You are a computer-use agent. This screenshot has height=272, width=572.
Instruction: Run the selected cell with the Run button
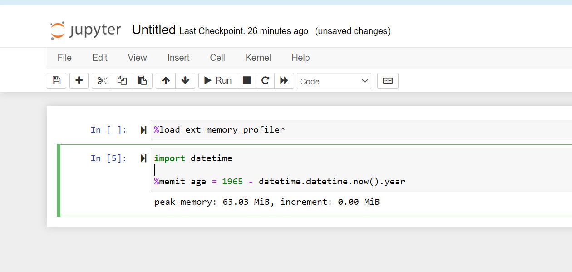[217, 80]
